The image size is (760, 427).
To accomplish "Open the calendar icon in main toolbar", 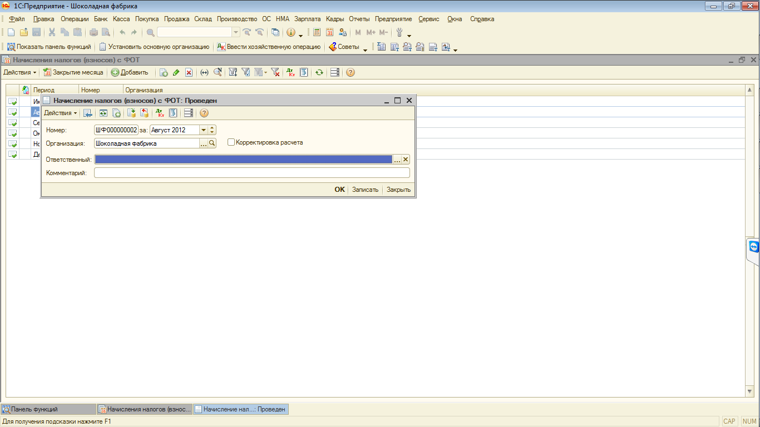I will (329, 32).
